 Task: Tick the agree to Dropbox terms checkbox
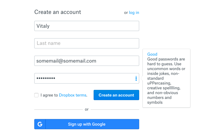[x=36, y=95]
